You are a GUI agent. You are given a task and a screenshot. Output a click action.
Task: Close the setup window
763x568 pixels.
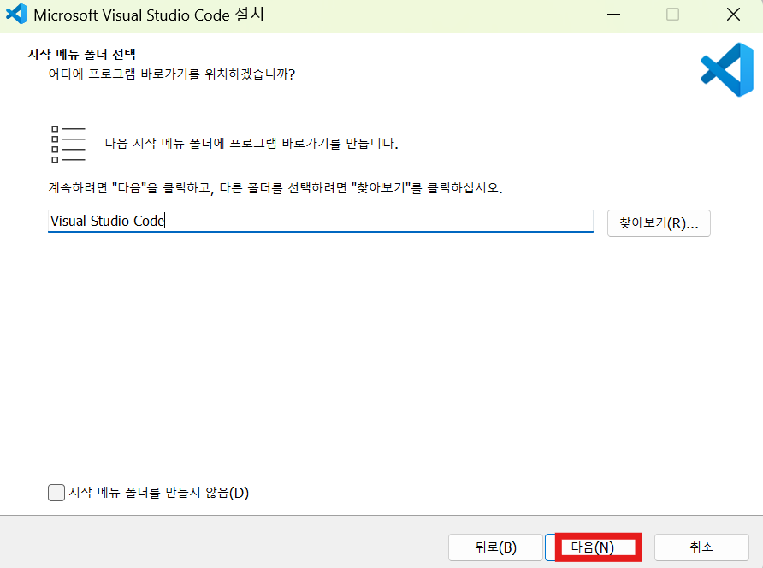point(733,15)
